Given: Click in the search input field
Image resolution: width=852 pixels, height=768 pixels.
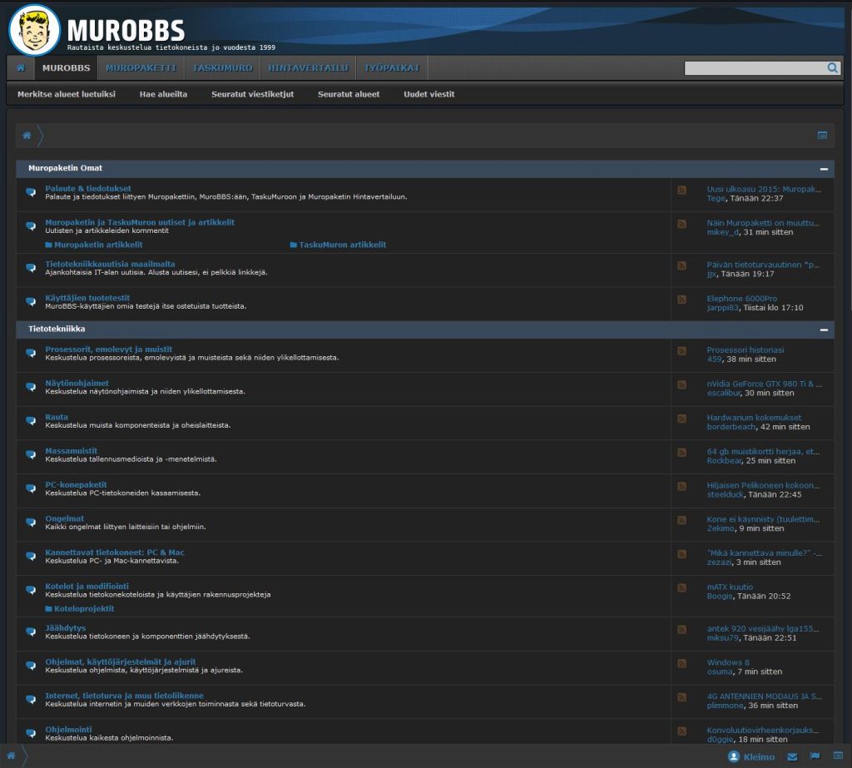Looking at the screenshot, I should pyautogui.click(x=755, y=68).
